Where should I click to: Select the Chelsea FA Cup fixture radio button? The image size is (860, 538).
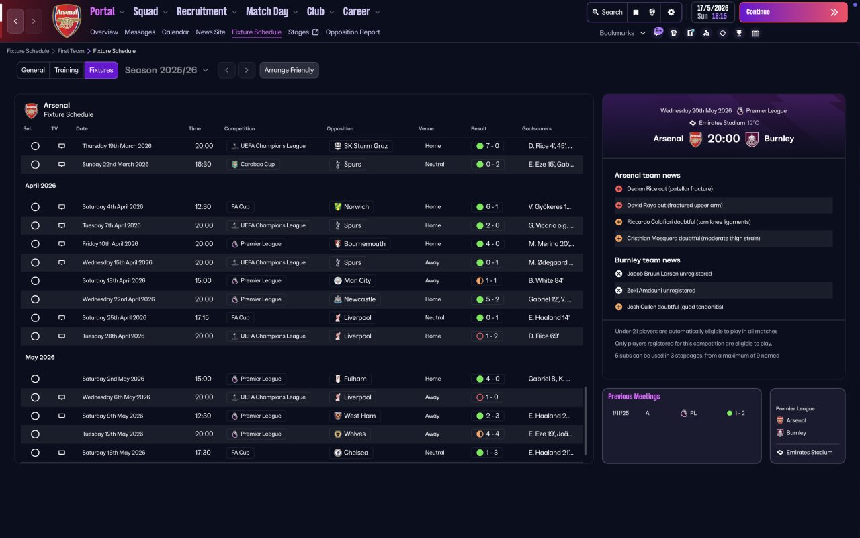pos(35,453)
